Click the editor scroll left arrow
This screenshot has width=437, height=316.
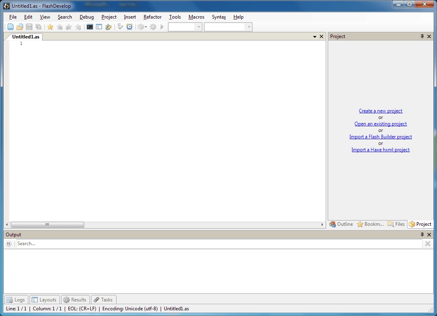[7, 225]
